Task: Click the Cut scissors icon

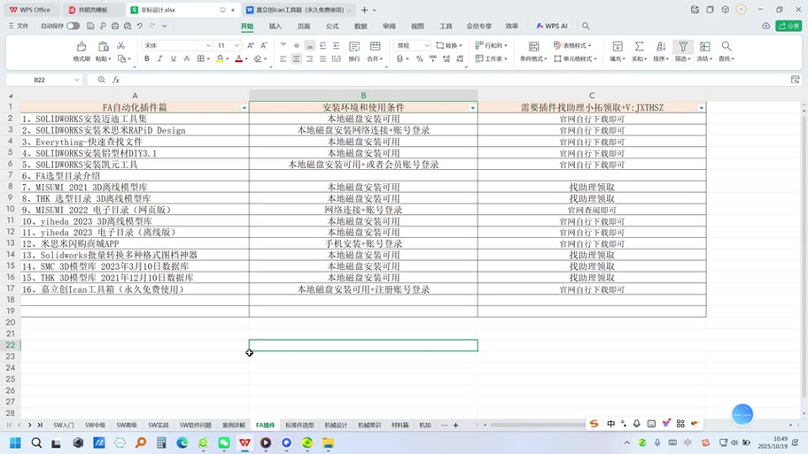Action: (x=120, y=46)
